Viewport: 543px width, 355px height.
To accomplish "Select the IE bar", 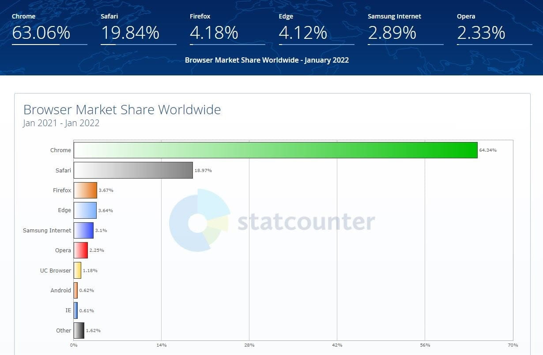I will coord(75,310).
